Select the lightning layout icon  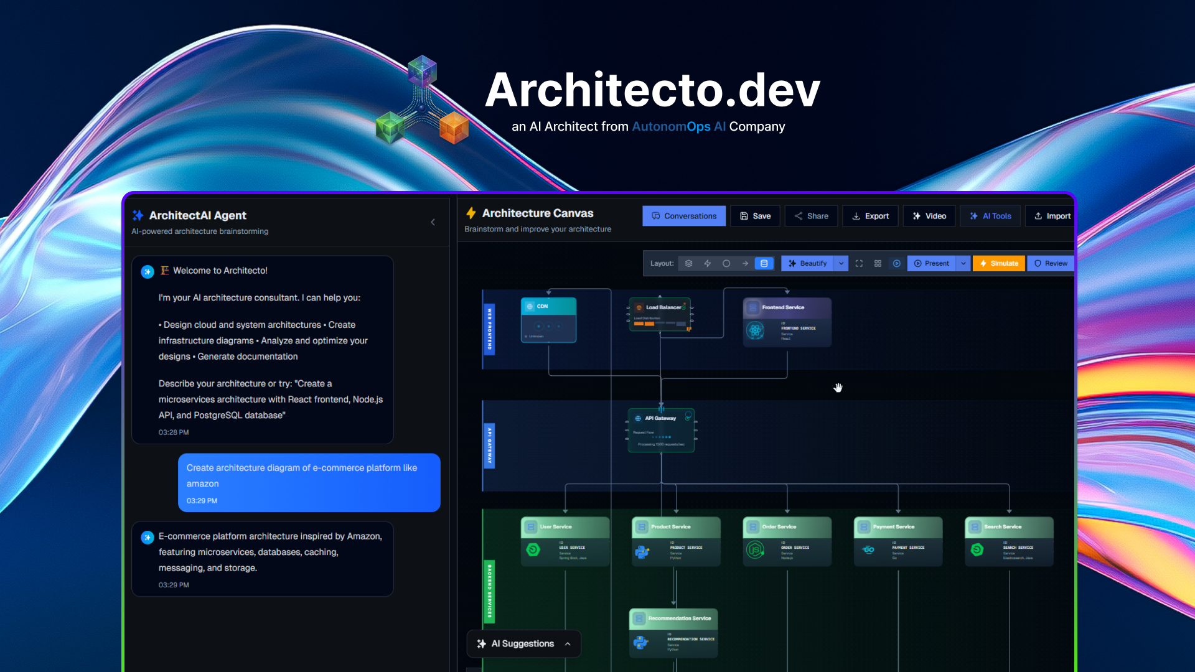(x=708, y=263)
